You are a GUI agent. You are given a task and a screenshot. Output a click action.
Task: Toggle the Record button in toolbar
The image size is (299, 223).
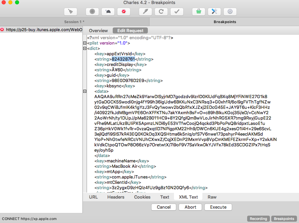[92, 12]
